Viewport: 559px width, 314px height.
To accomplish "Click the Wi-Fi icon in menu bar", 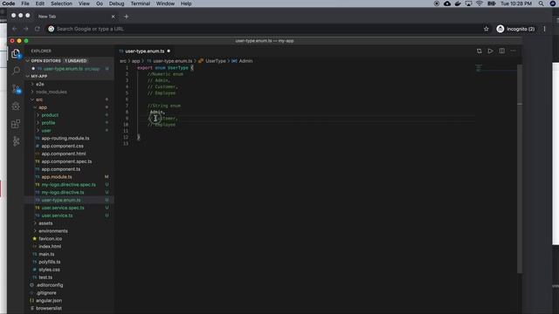I will tap(480, 3).
